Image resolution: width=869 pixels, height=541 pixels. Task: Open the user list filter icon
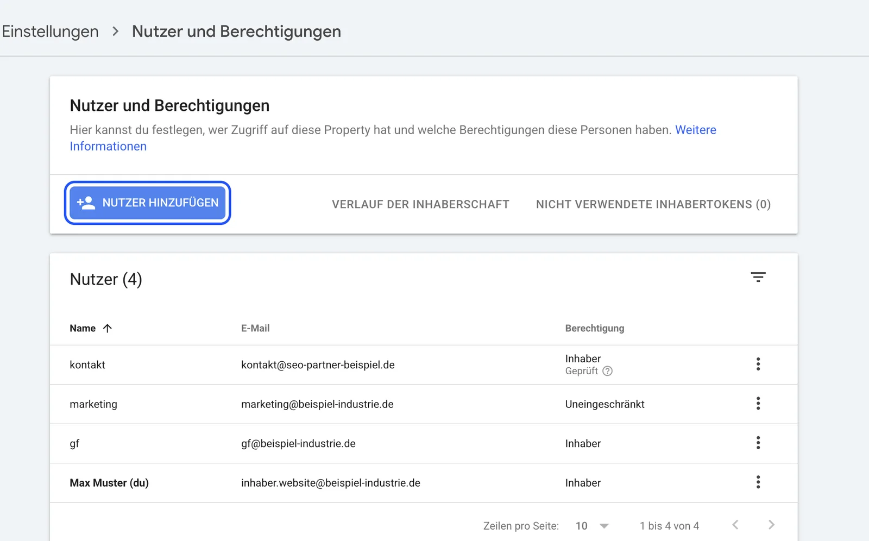[x=758, y=277]
